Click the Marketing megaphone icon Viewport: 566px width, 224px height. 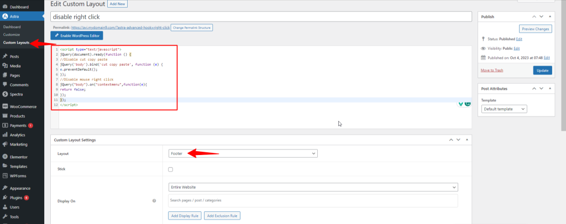click(4, 144)
